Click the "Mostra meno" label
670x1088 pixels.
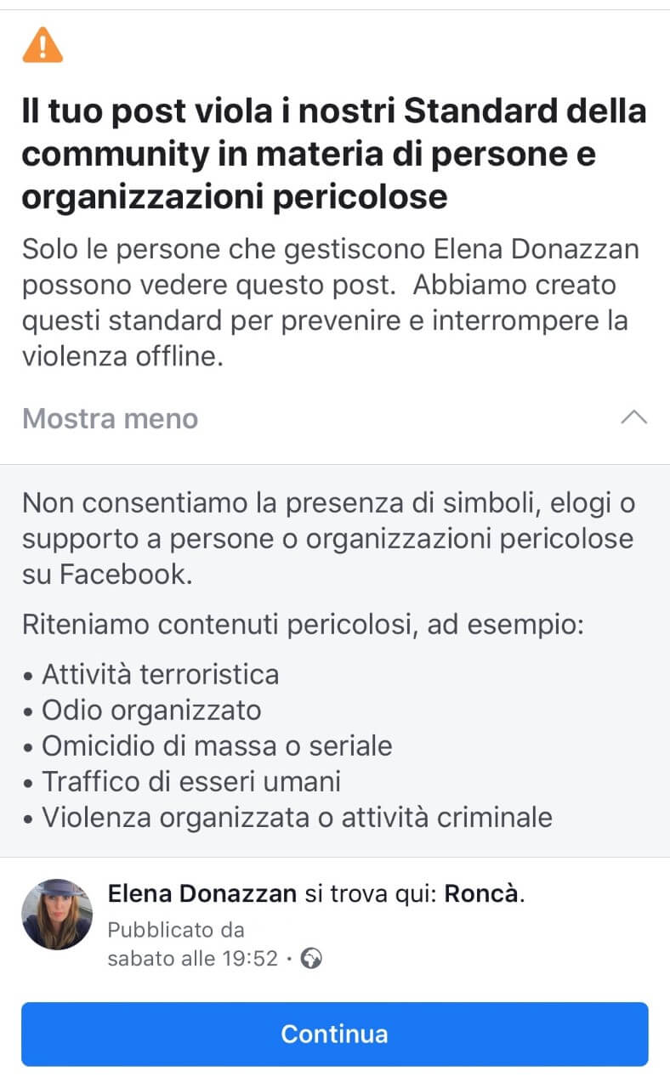tap(110, 418)
